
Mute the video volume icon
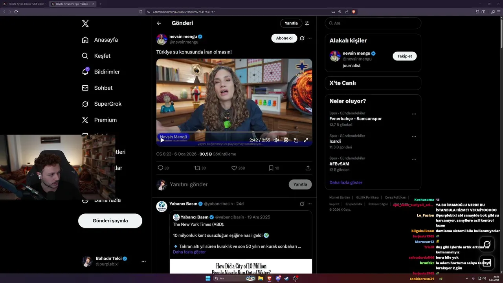coord(276,140)
